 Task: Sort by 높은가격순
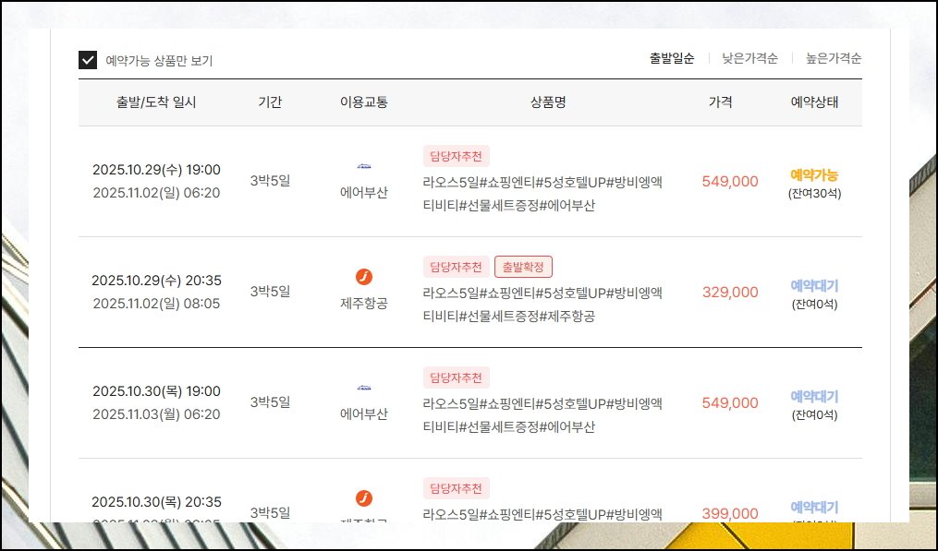[x=834, y=58]
